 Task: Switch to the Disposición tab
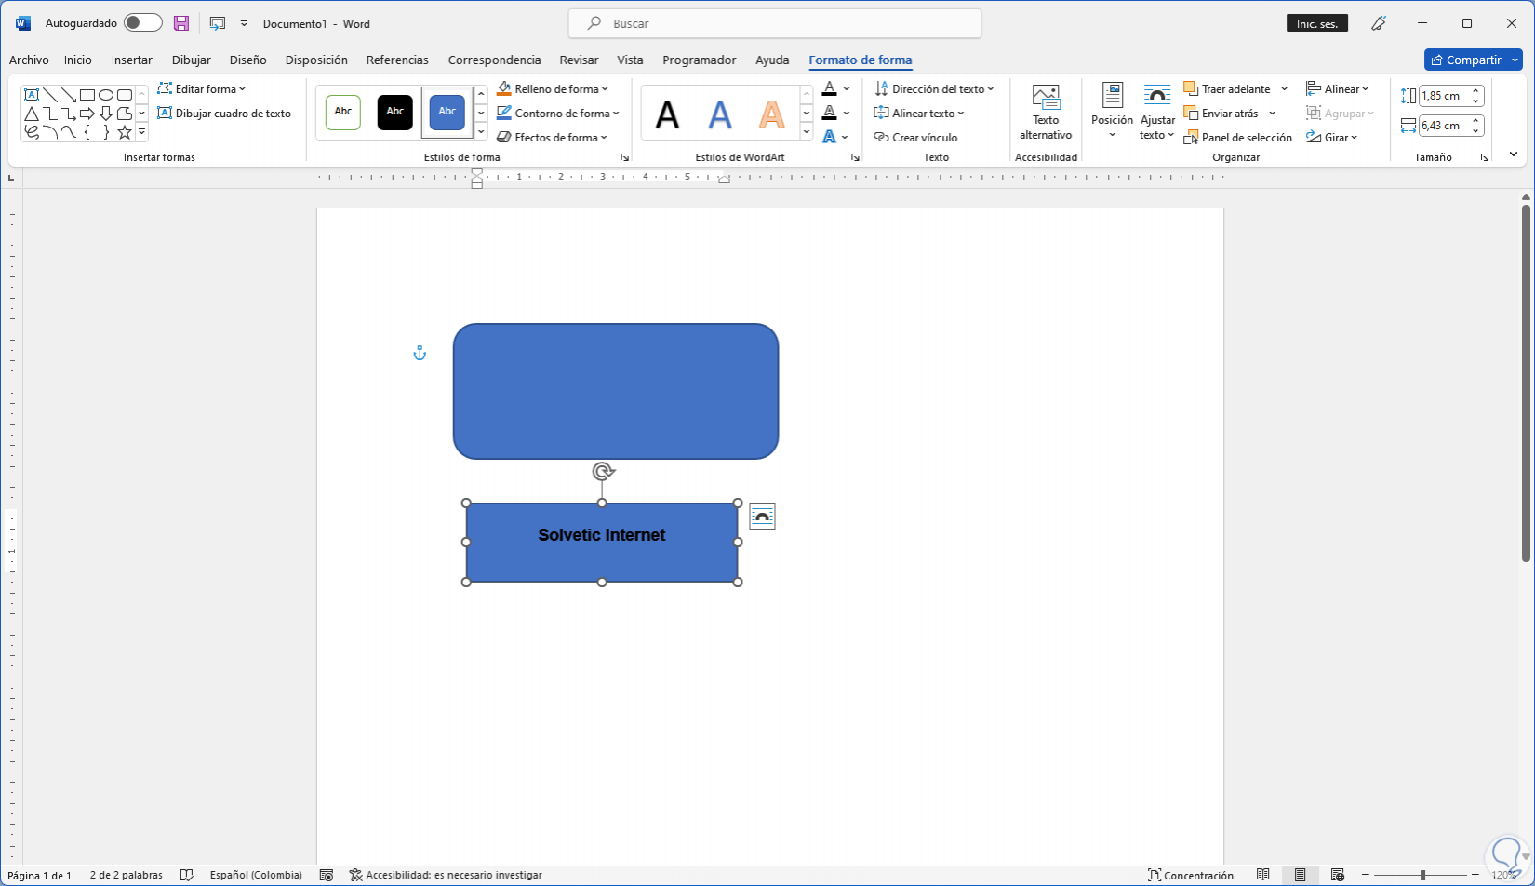point(316,60)
